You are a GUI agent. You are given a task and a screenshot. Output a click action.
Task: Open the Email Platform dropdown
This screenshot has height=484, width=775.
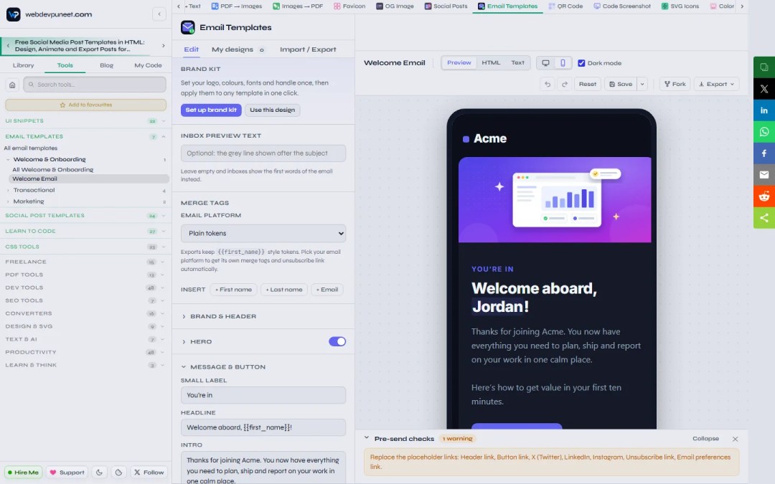263,233
